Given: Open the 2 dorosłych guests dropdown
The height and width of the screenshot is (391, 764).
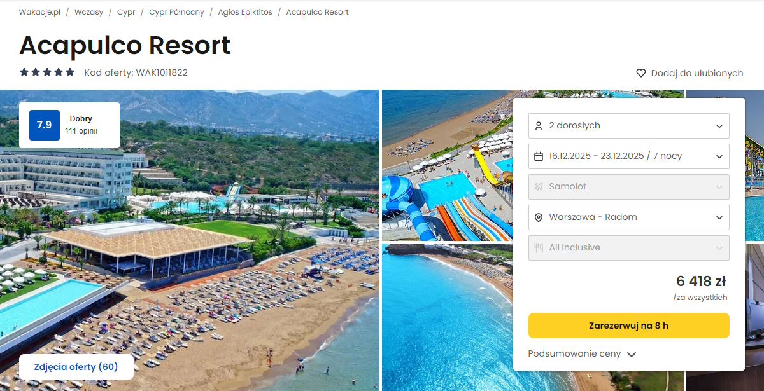Looking at the screenshot, I should [629, 126].
